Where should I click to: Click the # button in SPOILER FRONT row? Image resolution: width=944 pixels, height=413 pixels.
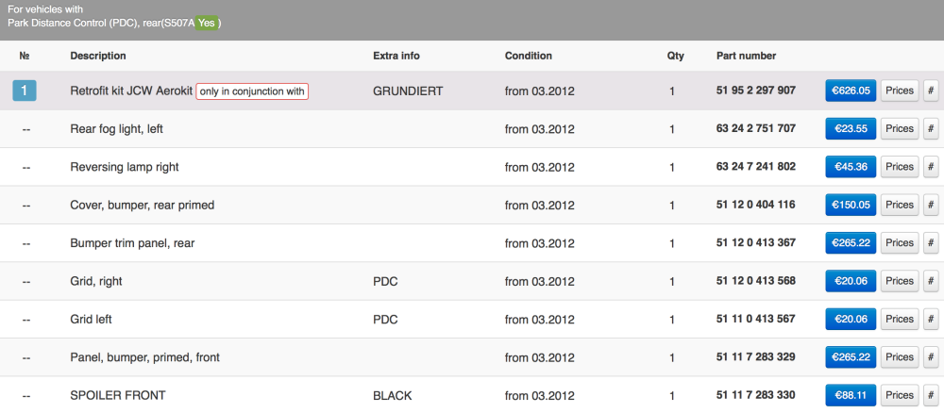tap(930, 395)
